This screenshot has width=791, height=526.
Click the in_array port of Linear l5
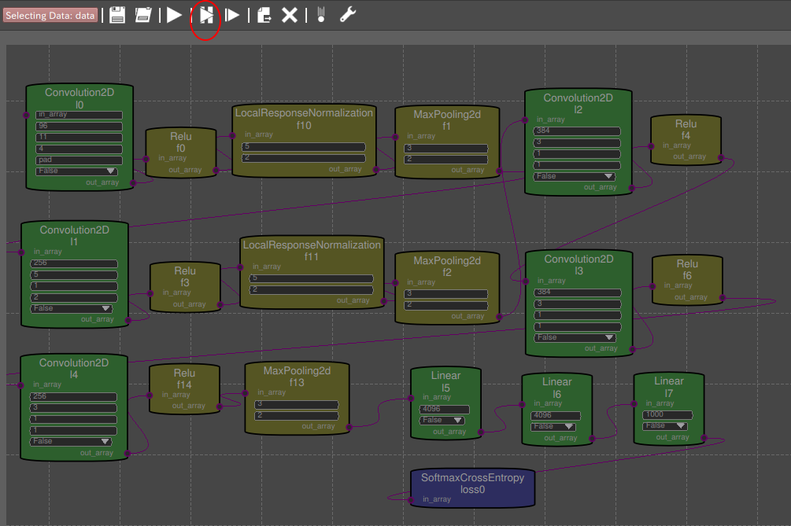click(x=411, y=398)
